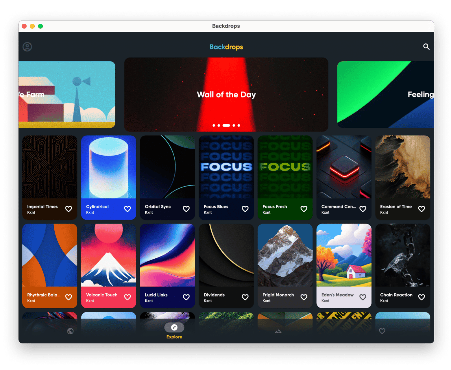Heart the Eden's Meadow wallpaper
The image size is (451, 370).
point(363,297)
